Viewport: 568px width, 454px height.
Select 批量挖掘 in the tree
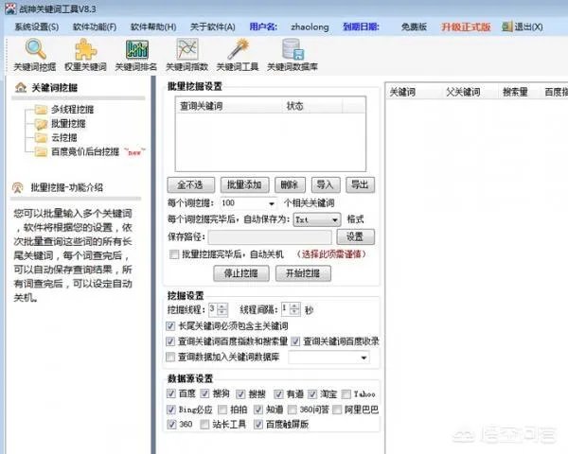[x=68, y=124]
